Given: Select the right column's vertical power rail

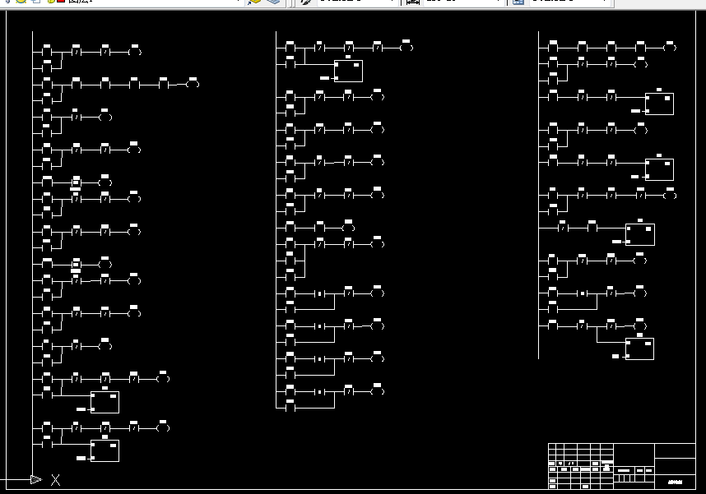Looking at the screenshot, I should 538,195.
